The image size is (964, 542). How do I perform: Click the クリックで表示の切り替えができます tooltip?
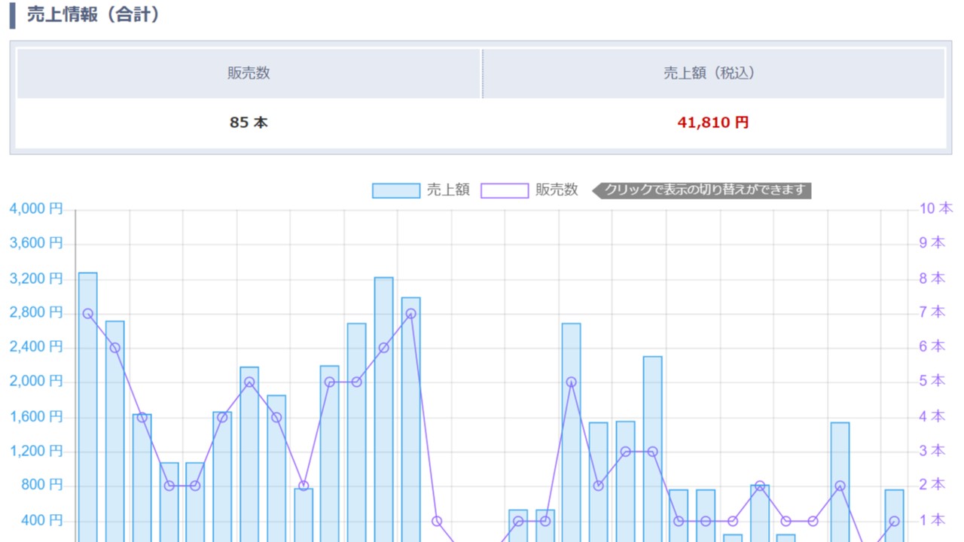[x=702, y=190]
